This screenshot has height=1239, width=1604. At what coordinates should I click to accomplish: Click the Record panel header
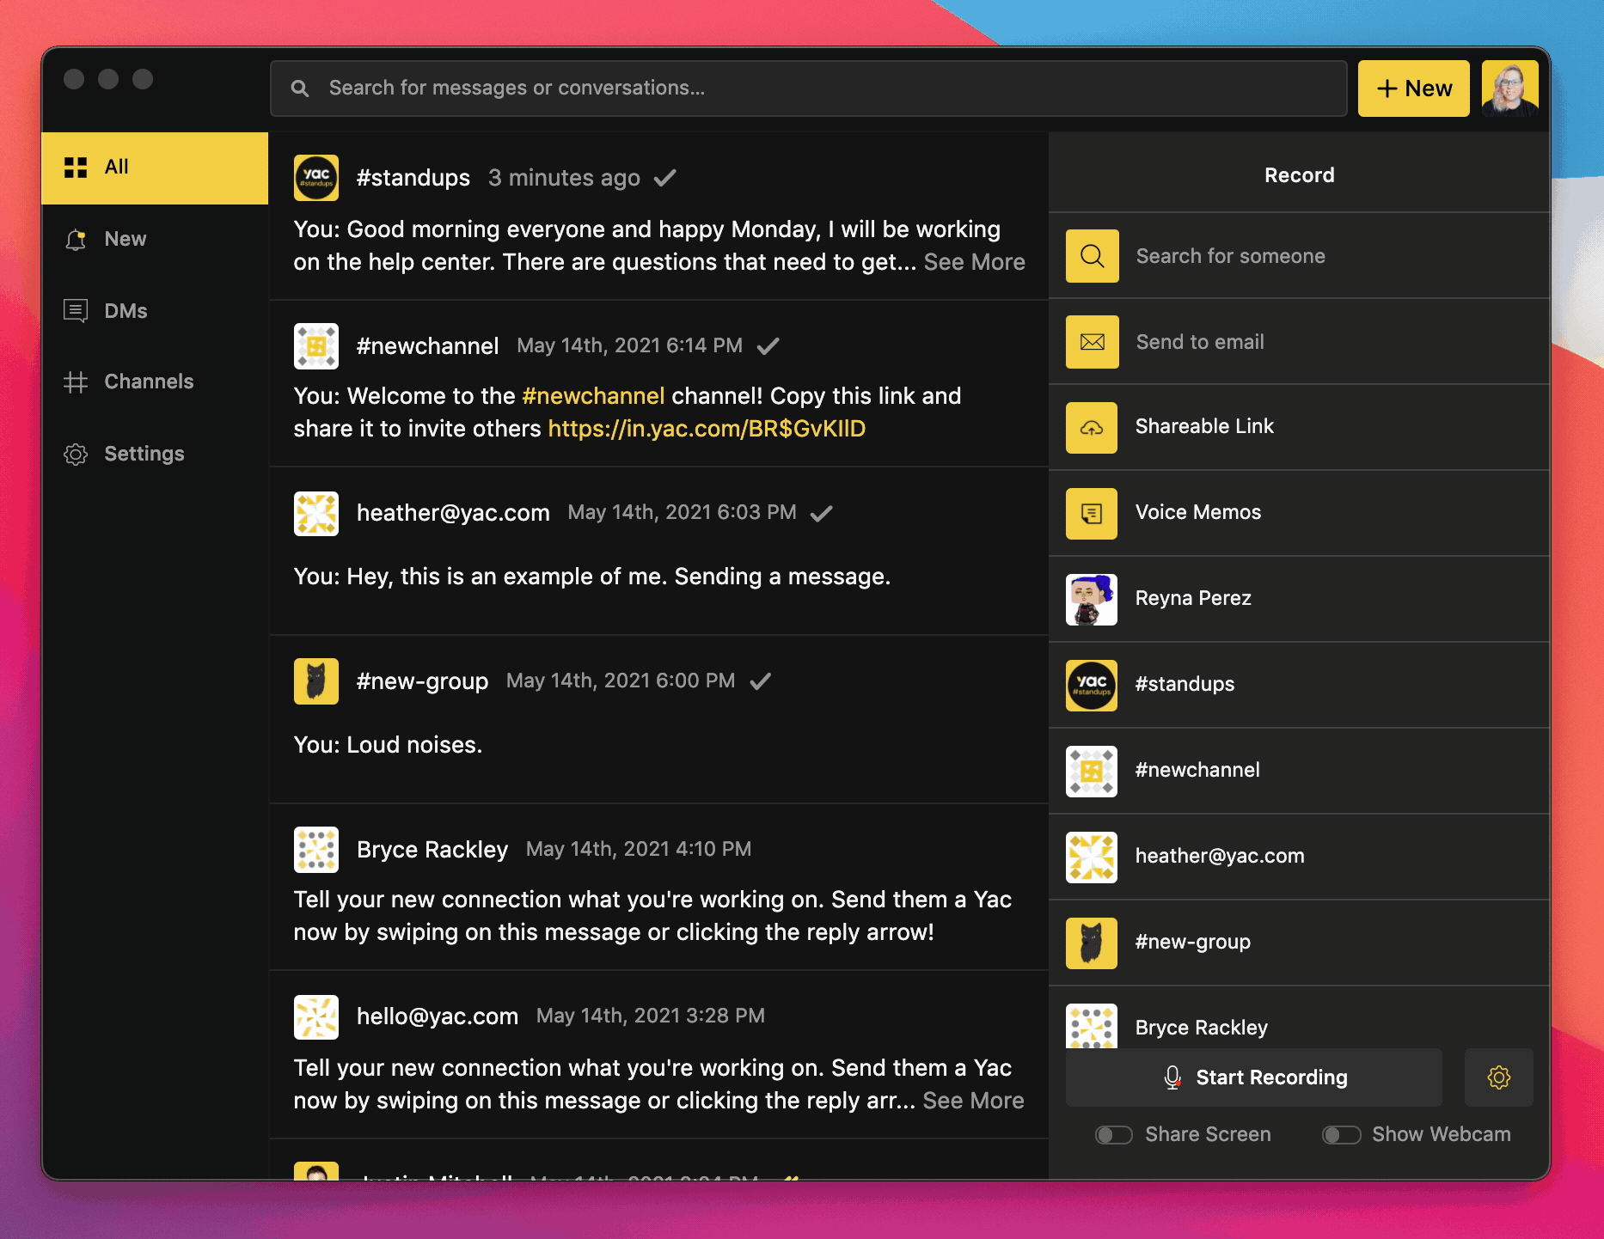click(x=1299, y=175)
